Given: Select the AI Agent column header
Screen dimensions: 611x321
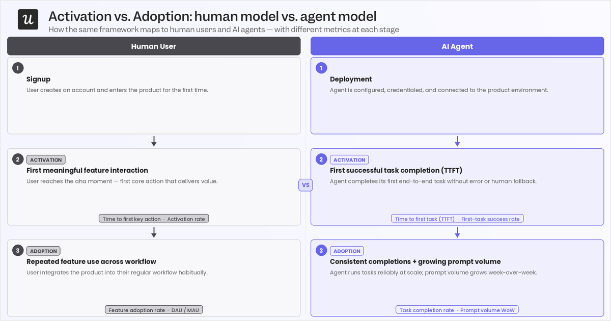Looking at the screenshot, I should [457, 46].
